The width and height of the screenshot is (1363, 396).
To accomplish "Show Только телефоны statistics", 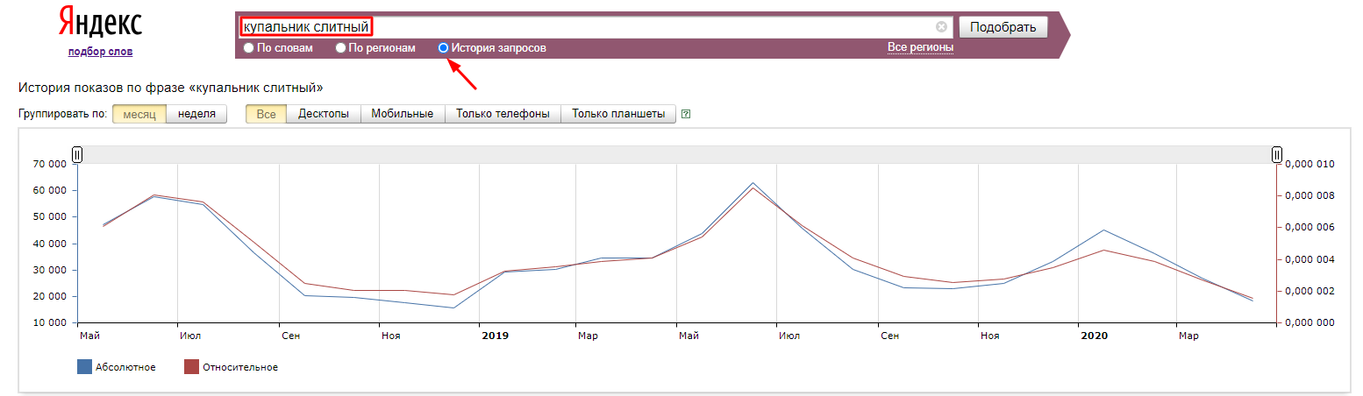I will (x=503, y=114).
